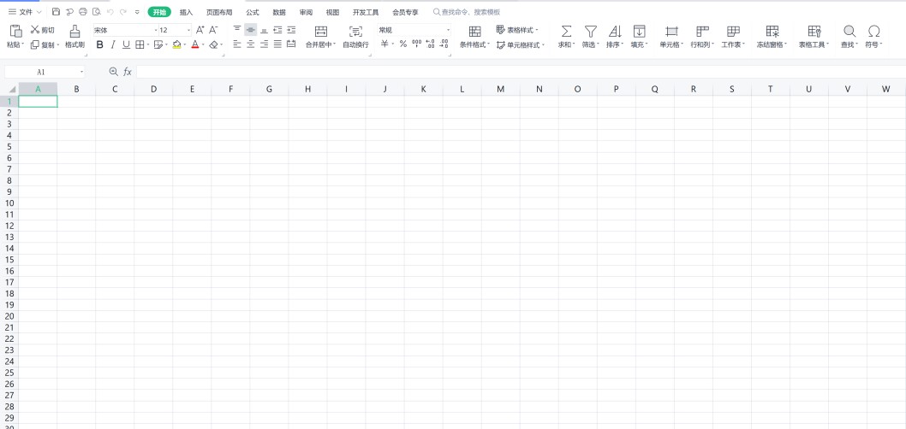This screenshot has height=429, width=906.
Task: Switch to the Page Layout (页面布局) tab
Action: 219,11
